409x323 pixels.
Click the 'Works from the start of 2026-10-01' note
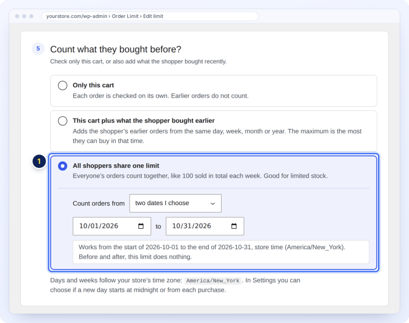[x=221, y=252]
